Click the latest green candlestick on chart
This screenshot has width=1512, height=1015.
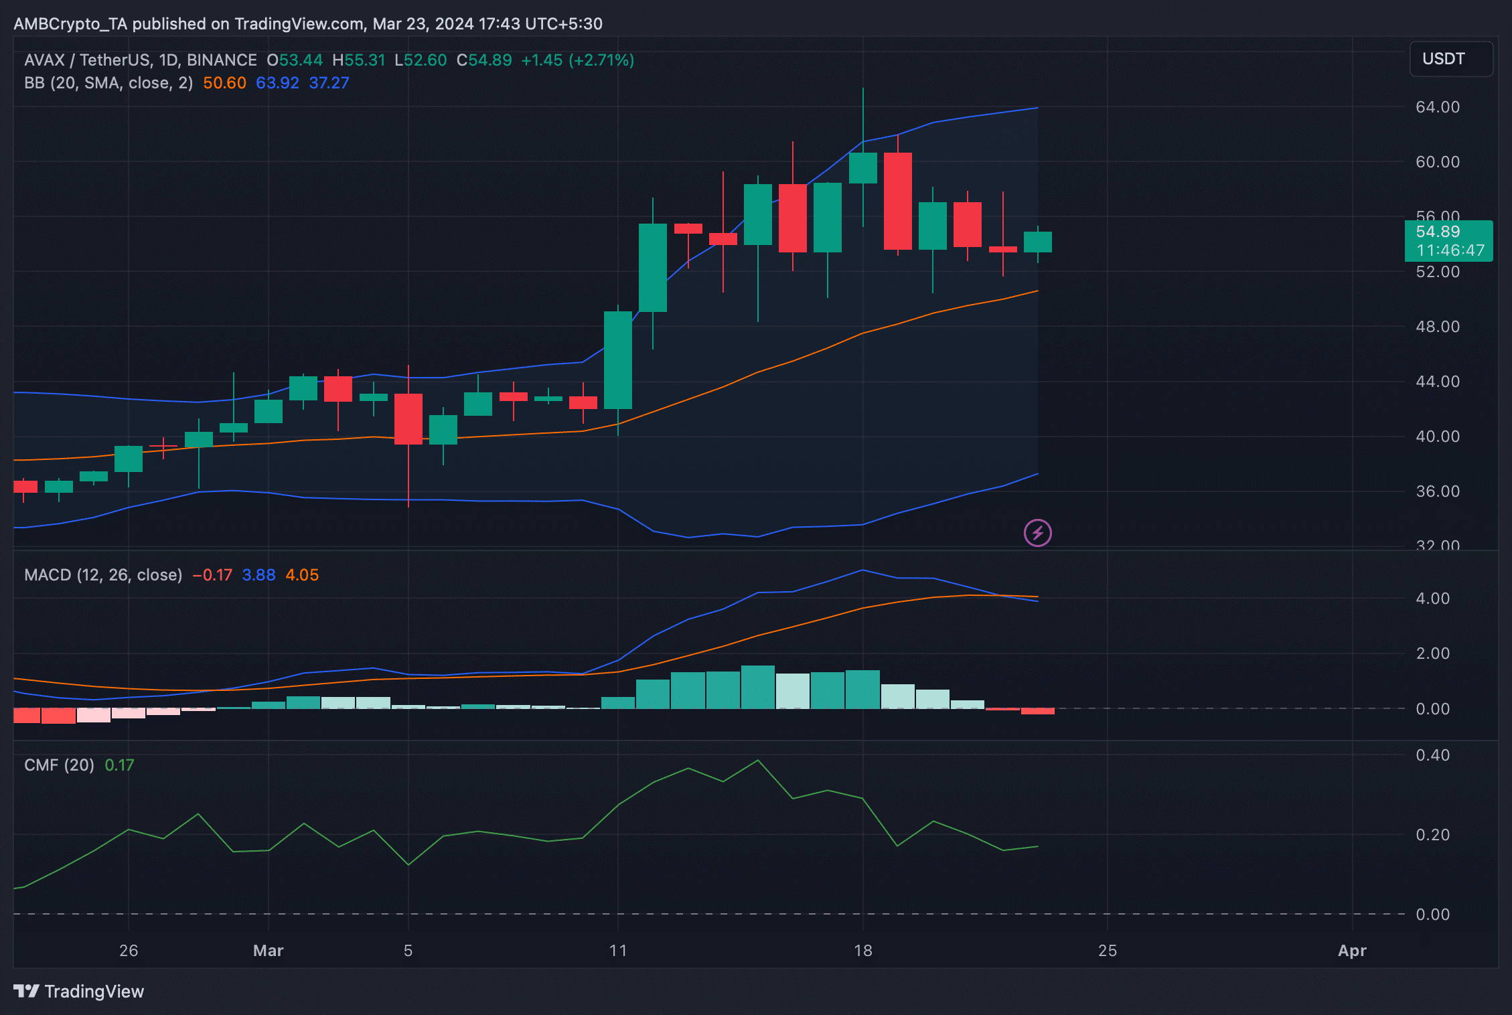pyautogui.click(x=1037, y=242)
